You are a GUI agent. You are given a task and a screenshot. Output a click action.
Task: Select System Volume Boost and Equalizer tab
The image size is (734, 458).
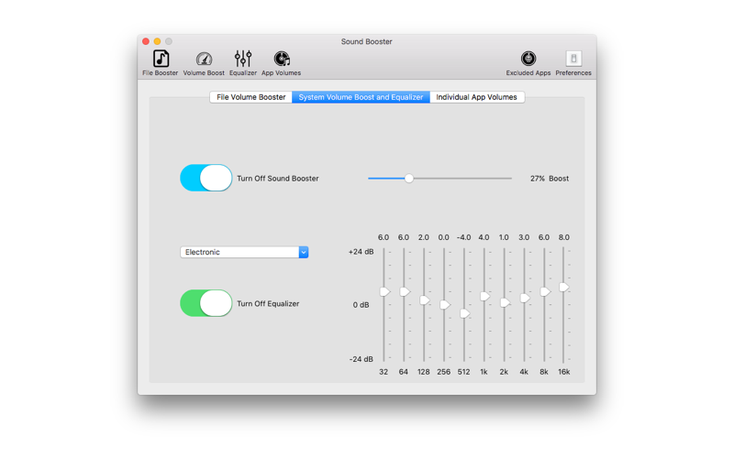(361, 97)
